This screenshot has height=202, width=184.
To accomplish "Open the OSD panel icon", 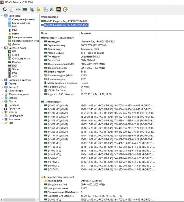I will click(59, 9).
